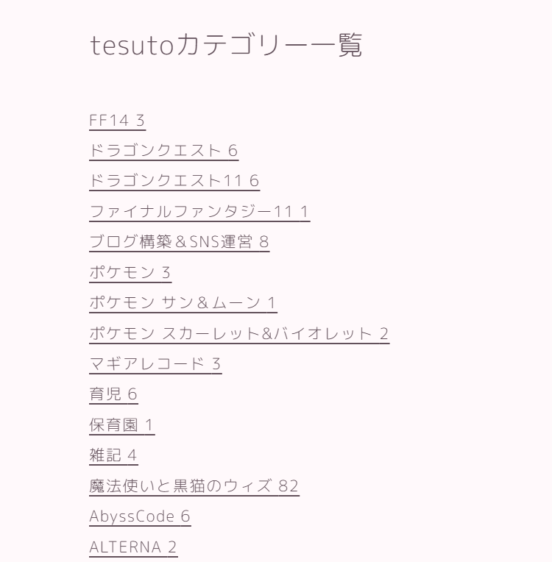Select the マギアレコード category link
Image resolution: width=552 pixels, height=562 pixels.
pyautogui.click(x=155, y=364)
